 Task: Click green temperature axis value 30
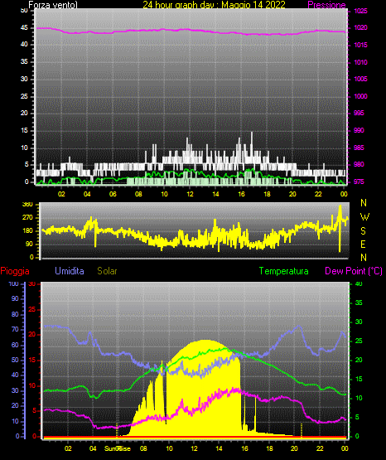359,322
